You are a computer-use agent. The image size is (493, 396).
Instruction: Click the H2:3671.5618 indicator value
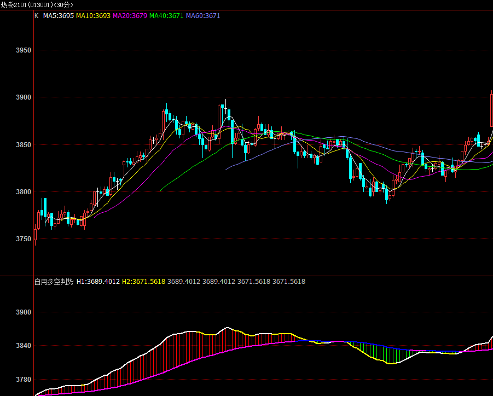click(x=144, y=282)
